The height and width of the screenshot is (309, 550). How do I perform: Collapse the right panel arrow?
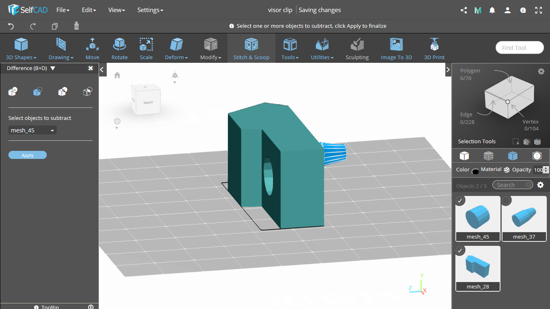coord(448,70)
